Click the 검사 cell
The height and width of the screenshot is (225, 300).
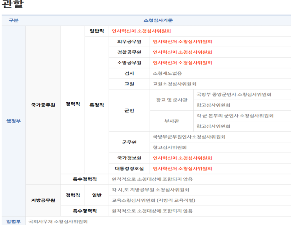(x=129, y=73)
